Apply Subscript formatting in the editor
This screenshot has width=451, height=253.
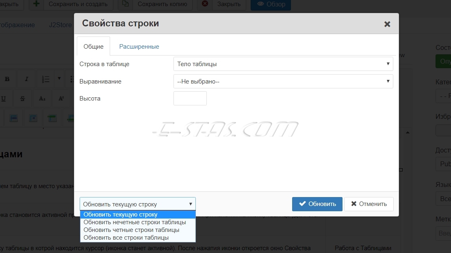pos(42,99)
